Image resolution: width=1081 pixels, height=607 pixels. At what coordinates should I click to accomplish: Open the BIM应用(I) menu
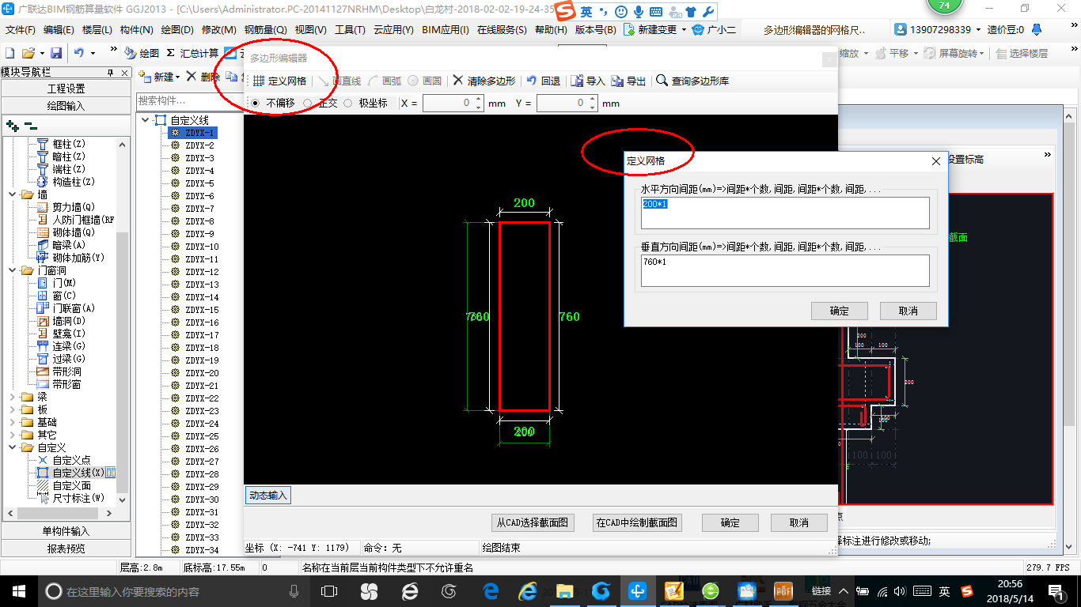(x=446, y=29)
